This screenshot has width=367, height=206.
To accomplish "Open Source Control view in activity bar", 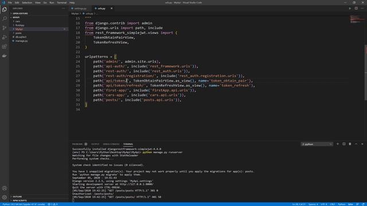I will [5, 28].
